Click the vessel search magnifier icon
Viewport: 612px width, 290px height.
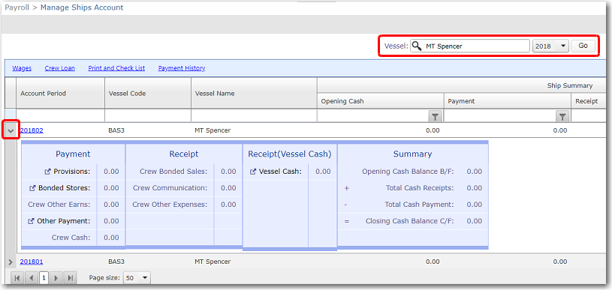tap(417, 46)
